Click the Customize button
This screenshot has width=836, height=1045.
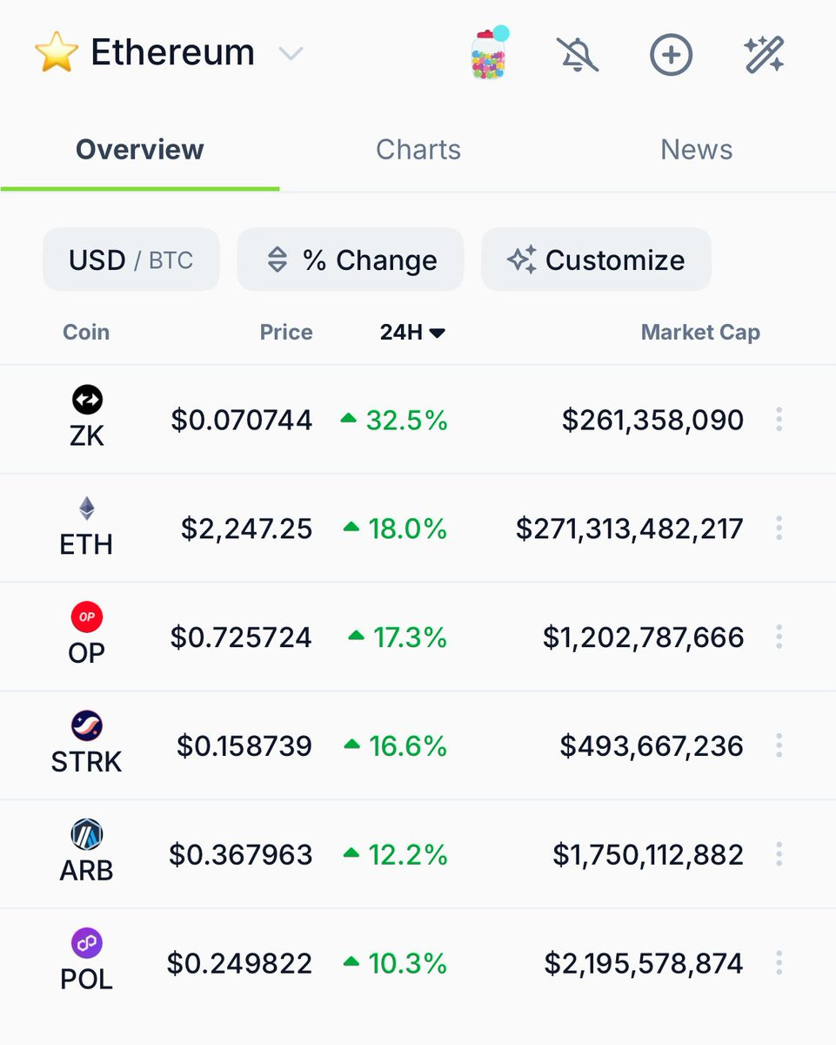597,260
